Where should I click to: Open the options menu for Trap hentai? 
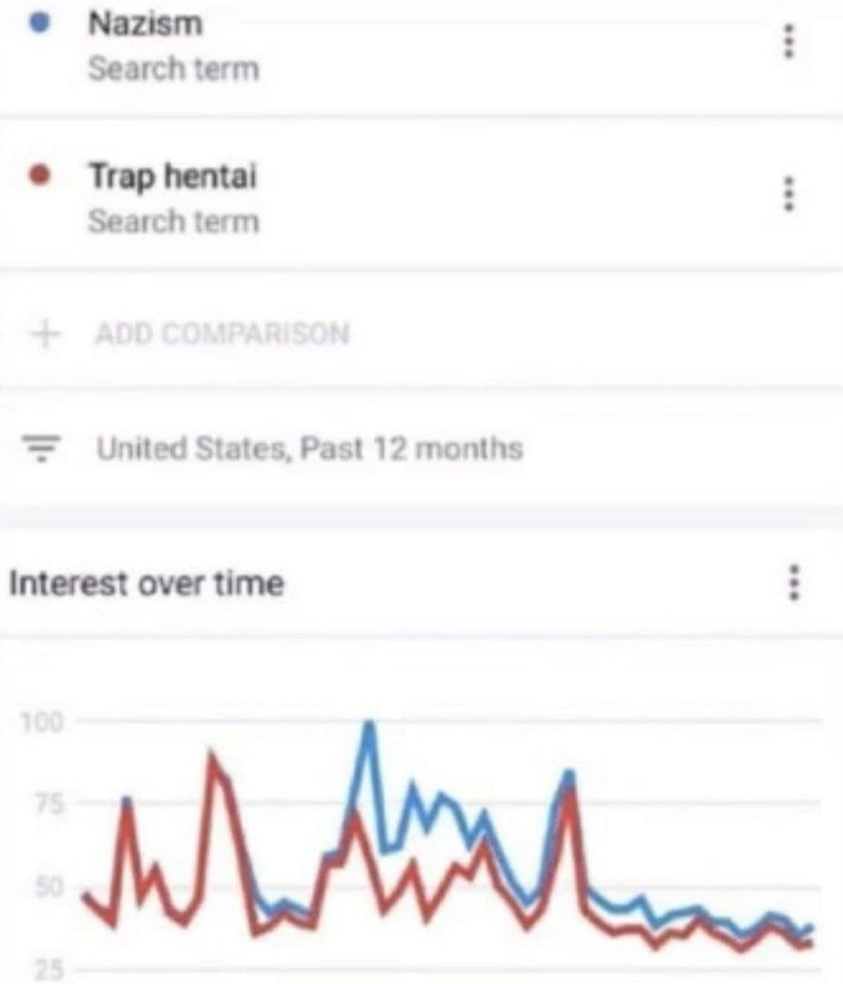click(788, 193)
